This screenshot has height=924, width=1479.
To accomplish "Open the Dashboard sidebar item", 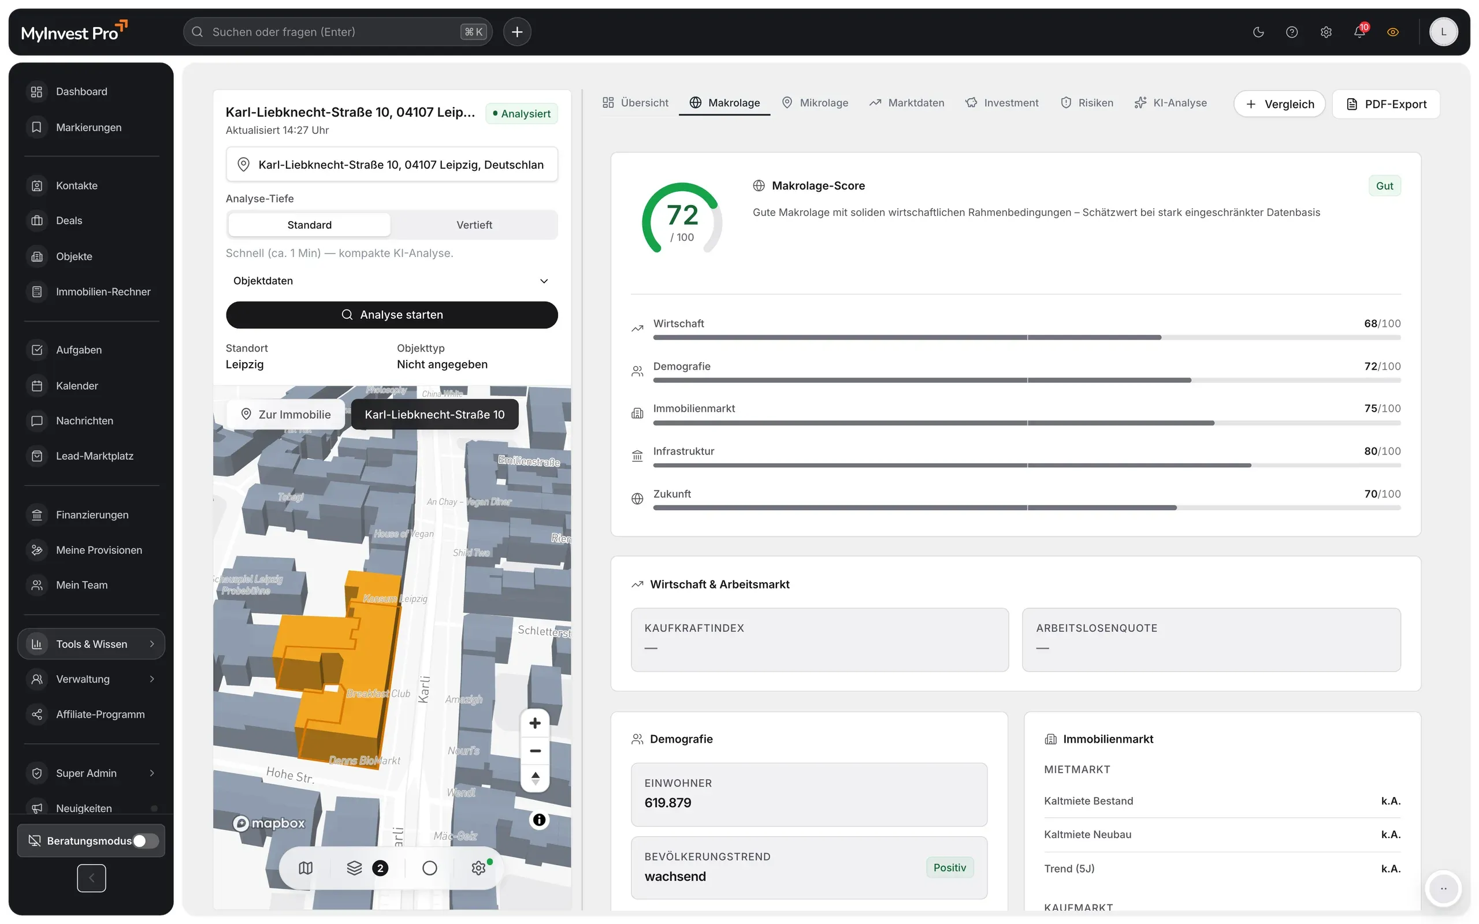I will pos(91,92).
